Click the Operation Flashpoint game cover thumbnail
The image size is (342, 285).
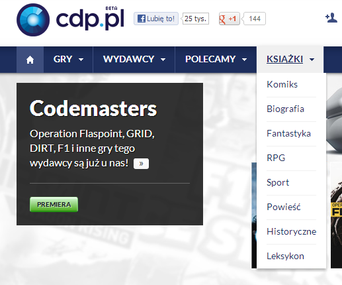coord(336,215)
